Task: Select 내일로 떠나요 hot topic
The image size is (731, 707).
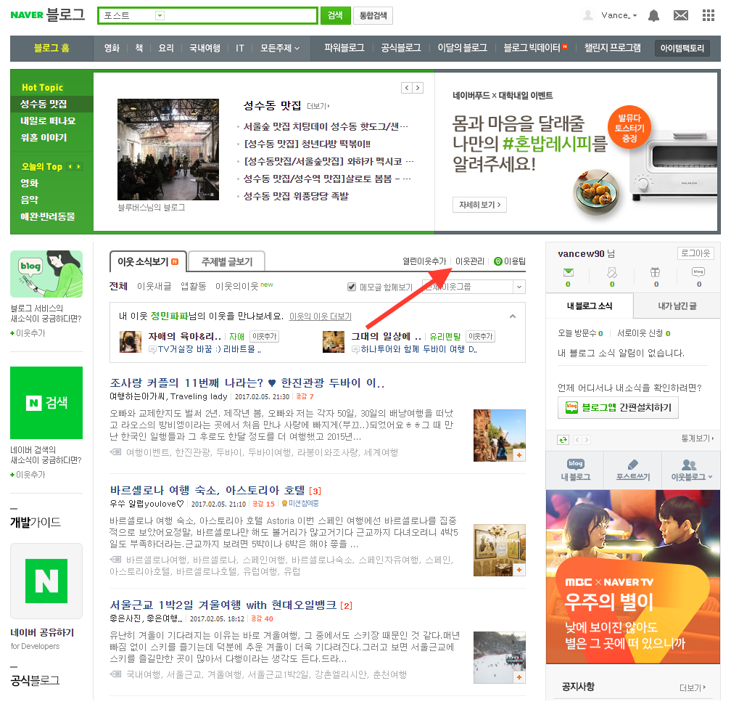Action: (x=48, y=121)
